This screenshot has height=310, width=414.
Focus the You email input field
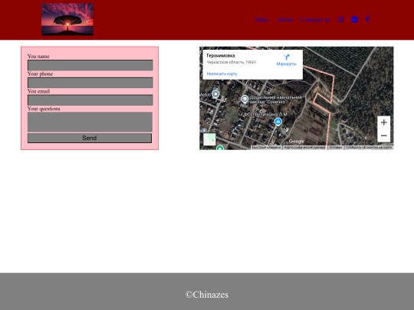[x=90, y=100]
